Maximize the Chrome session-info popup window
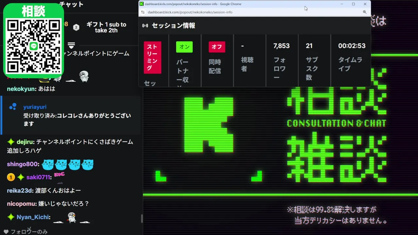This screenshot has height=235, width=418. click(x=353, y=4)
